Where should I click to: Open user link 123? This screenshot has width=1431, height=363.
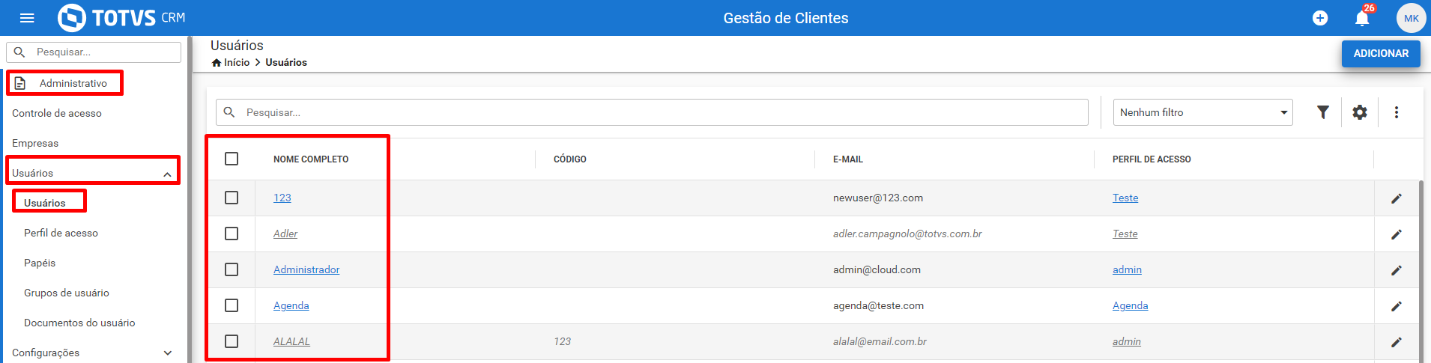282,198
